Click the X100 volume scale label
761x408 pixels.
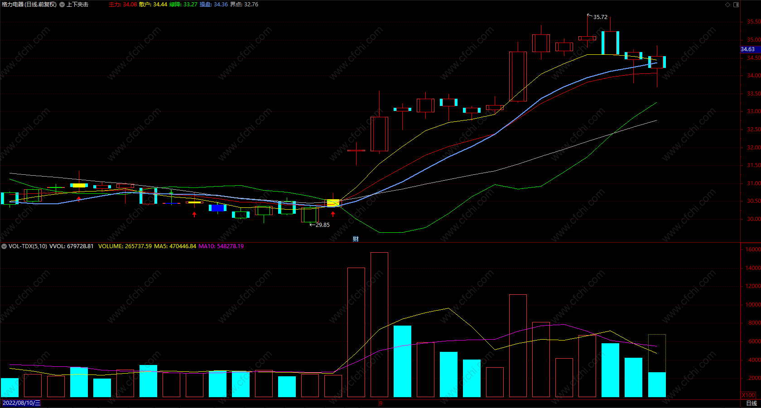coord(748,395)
